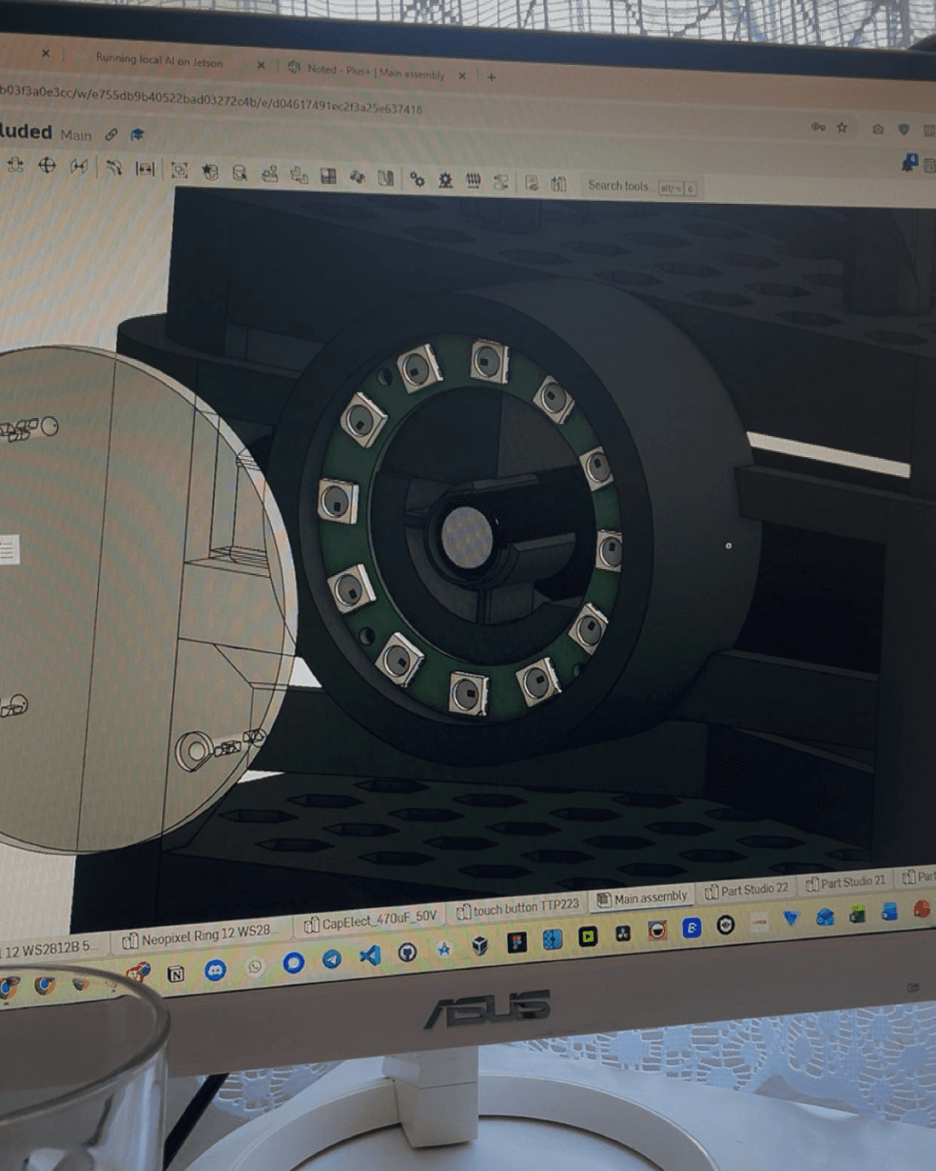Open the CapElect_470uF_50V tab
936x1171 pixels.
371,919
